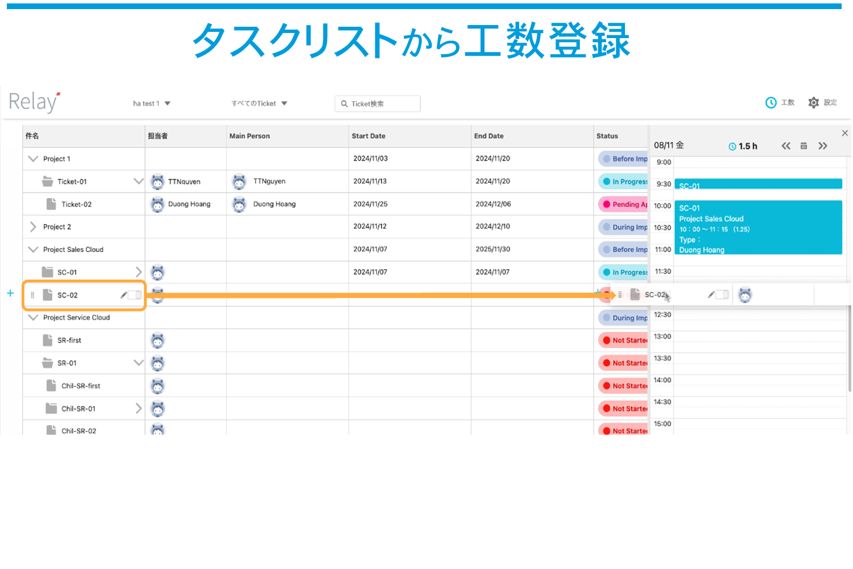Click the Ticket-01 folder icon
This screenshot has width=853, height=569.
tap(48, 182)
